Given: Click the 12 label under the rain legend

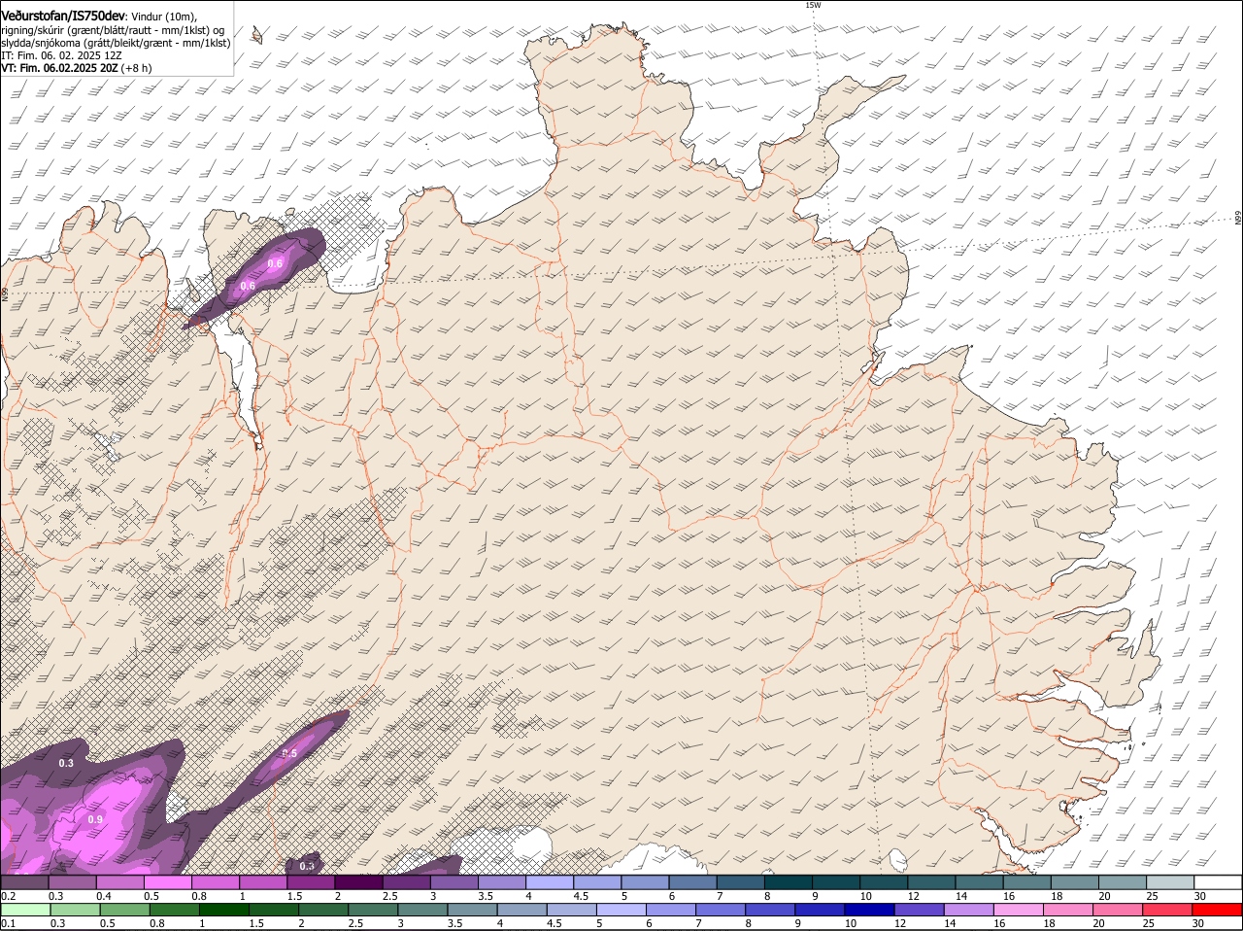Looking at the screenshot, I should tap(898, 923).
